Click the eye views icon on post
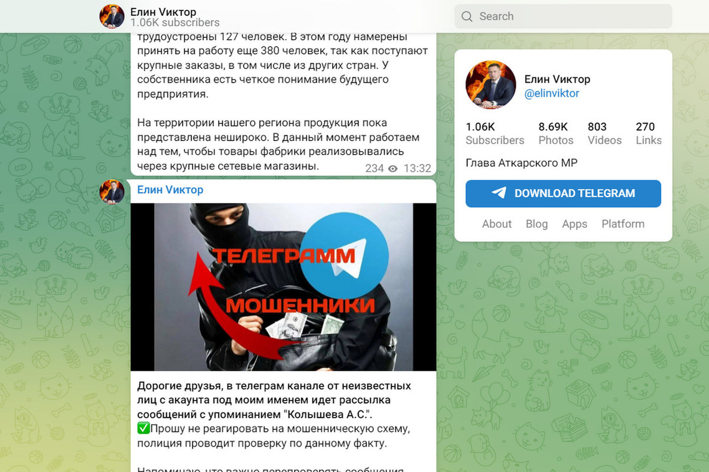 coord(393,169)
